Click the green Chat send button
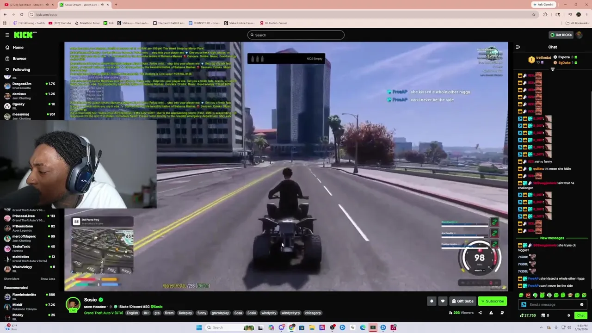 (x=580, y=315)
